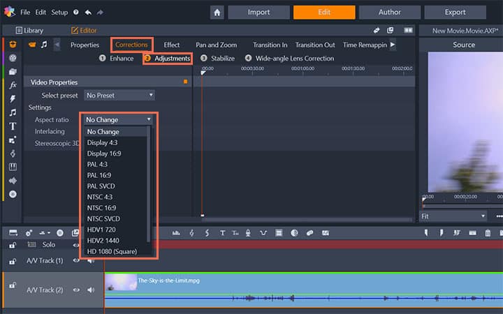Select the Stabilize correction step
This screenshot has width=503, height=314.
218,59
